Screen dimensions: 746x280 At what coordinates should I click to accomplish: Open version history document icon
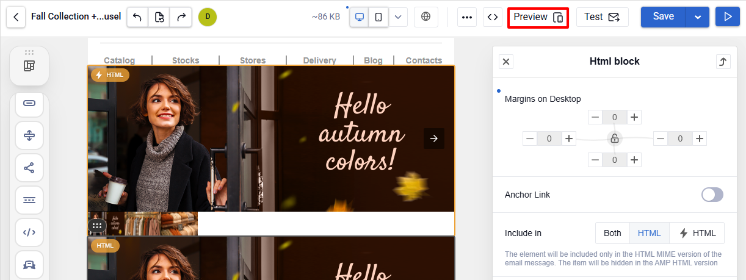tap(159, 17)
